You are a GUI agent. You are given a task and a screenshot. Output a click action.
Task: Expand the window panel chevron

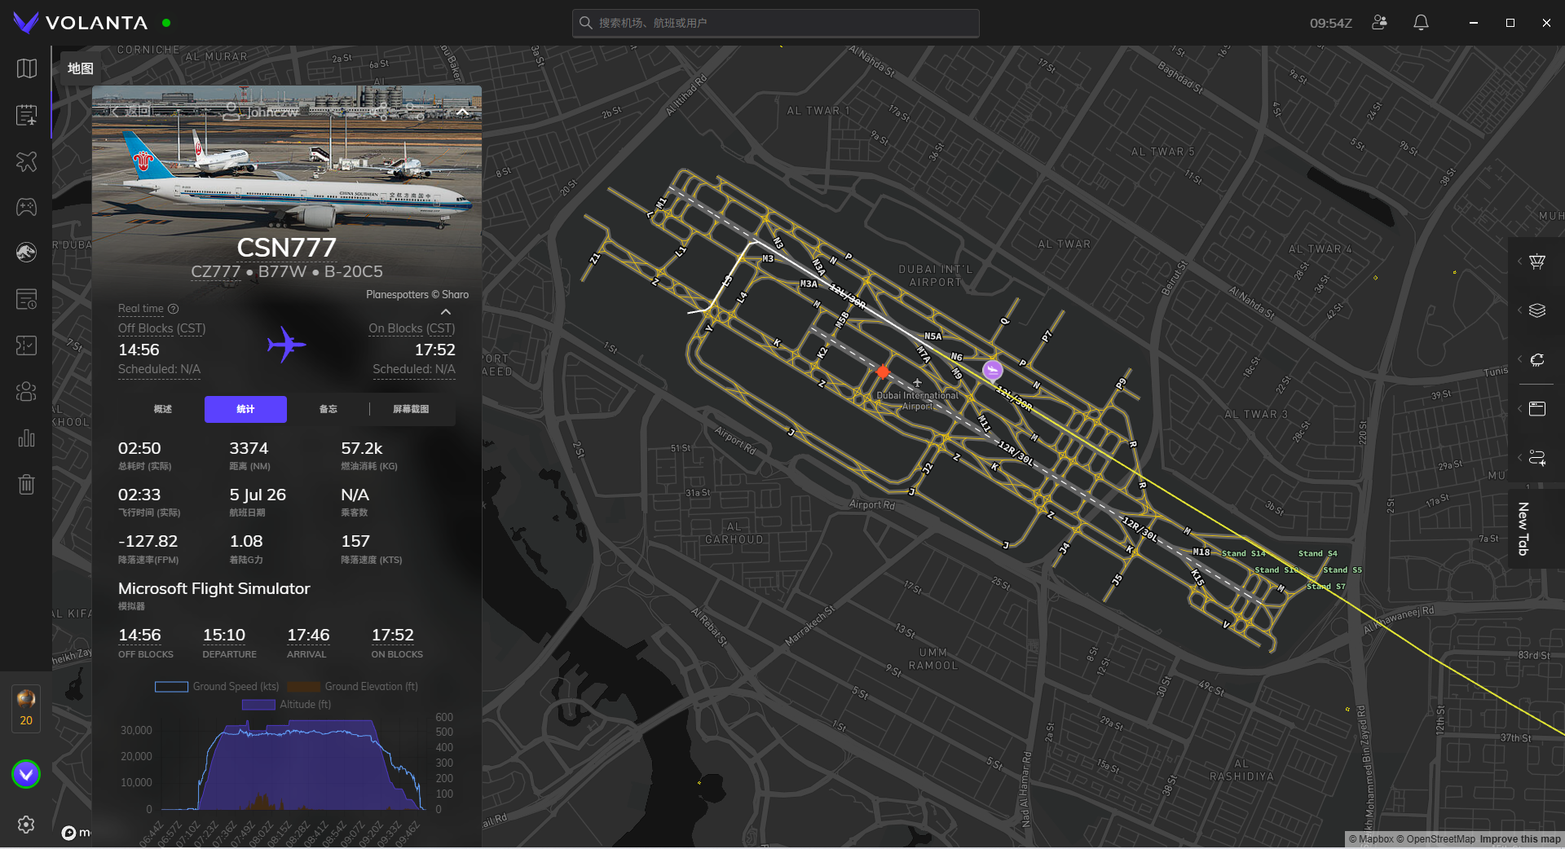pos(1519,408)
